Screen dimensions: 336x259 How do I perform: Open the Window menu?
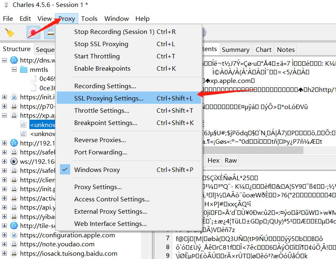coord(117,19)
